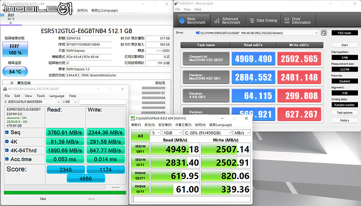The width and height of the screenshot is (361, 206).
Task: Click the Drive Information disk icon
Action: pos(287,20)
